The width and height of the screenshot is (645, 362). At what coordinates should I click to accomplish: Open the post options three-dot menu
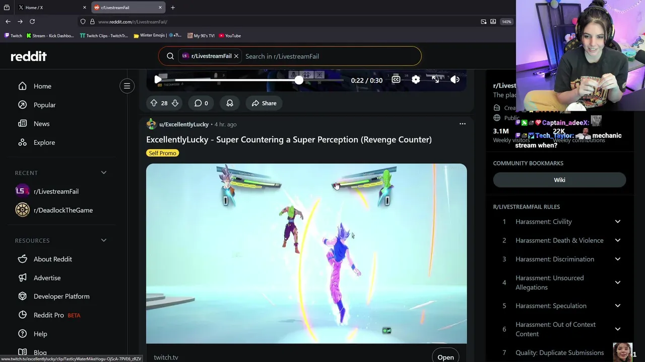click(462, 124)
